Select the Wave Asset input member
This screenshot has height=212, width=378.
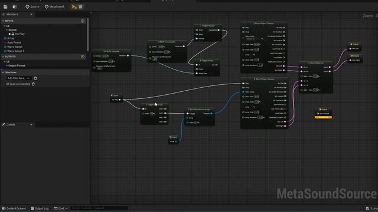click(15, 47)
